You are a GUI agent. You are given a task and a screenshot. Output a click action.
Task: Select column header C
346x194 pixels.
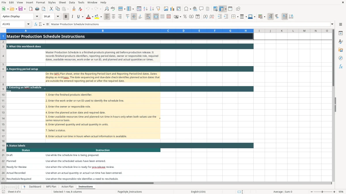coord(168,31)
